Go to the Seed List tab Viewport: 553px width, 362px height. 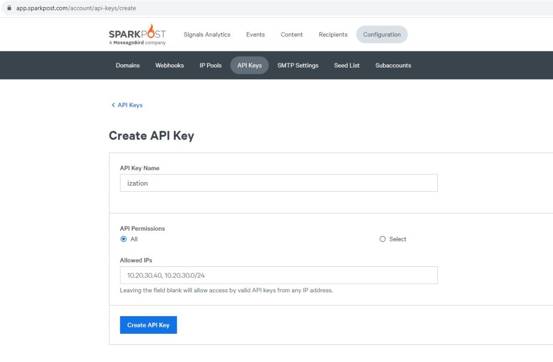(x=347, y=65)
